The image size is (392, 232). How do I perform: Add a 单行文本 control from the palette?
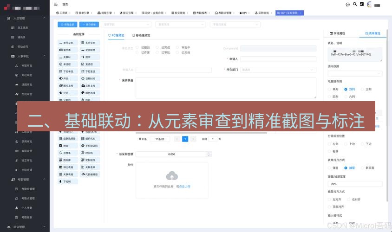[67, 43]
